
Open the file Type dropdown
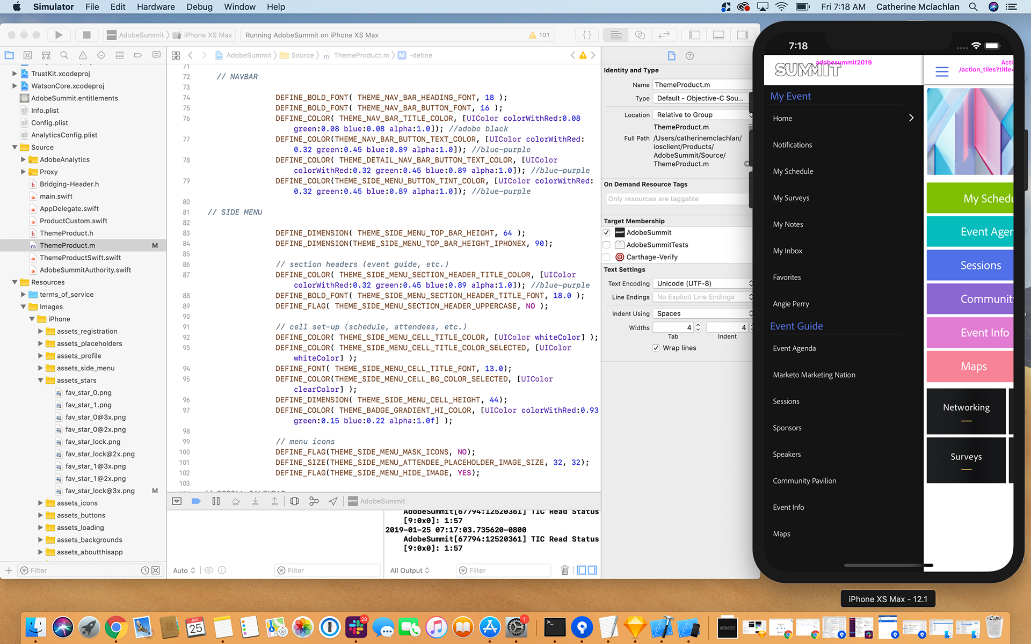702,98
